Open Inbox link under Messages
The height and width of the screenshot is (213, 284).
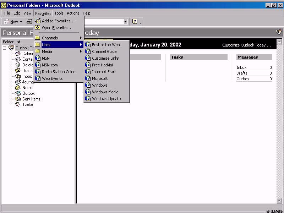(x=241, y=67)
